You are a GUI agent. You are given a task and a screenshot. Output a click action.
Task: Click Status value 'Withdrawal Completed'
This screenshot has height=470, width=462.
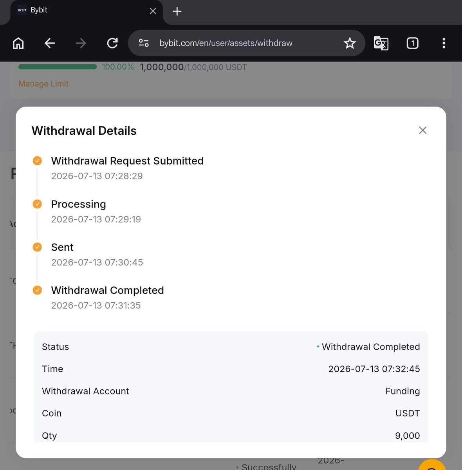(x=370, y=347)
